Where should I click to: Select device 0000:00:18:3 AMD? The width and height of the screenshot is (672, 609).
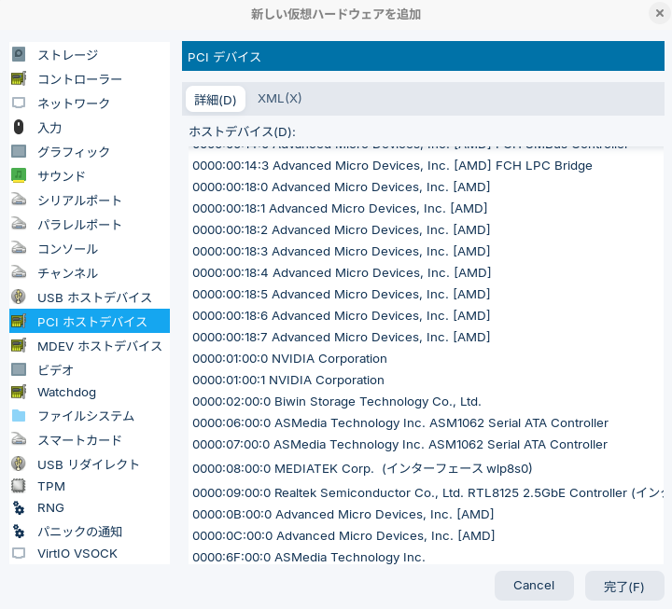pyautogui.click(x=426, y=251)
